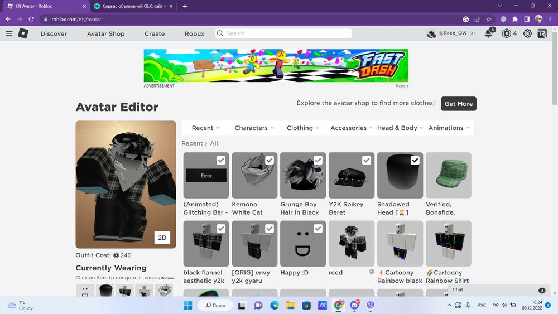Open the Create page
Viewport: 558px width, 314px height.
click(155, 34)
